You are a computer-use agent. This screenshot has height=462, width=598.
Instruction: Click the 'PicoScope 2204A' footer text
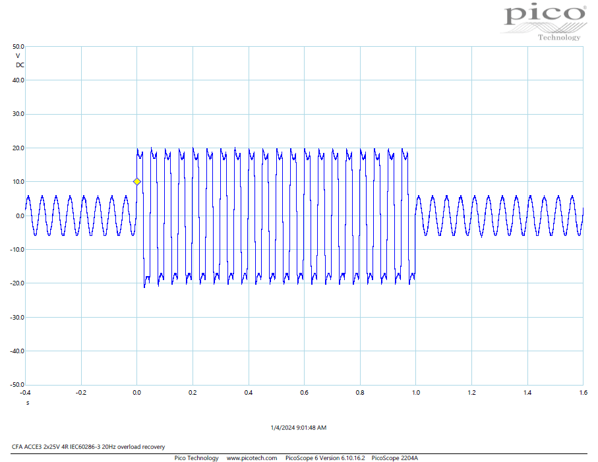[395, 458]
